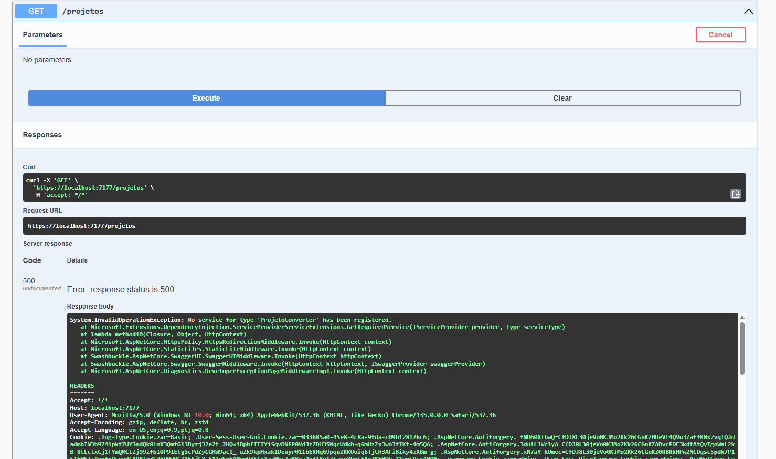The image size is (776, 459).
Task: Execute the GET /projetos request
Action: 206,98
